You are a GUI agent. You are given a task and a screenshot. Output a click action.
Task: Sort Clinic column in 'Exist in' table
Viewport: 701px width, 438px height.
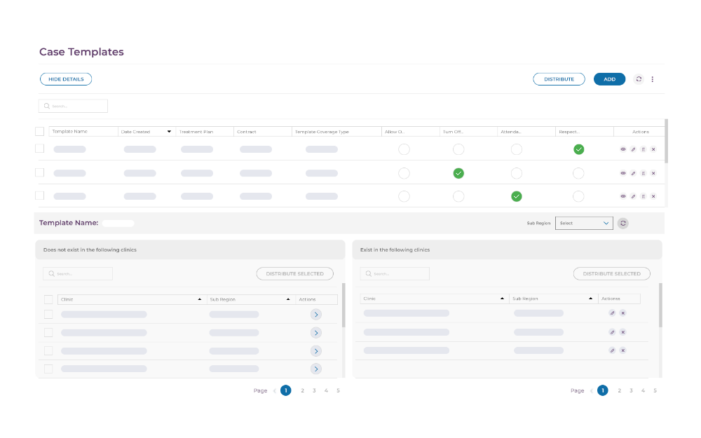[502, 299]
